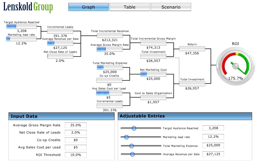
Task: Click the Total Marketing Expense $25,000 entry box
Action: 213,146
